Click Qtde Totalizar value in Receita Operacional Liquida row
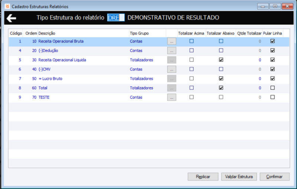The height and width of the screenshot is (189, 297). coord(260,60)
